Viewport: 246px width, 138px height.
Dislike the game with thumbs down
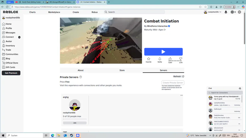coord(181,59)
